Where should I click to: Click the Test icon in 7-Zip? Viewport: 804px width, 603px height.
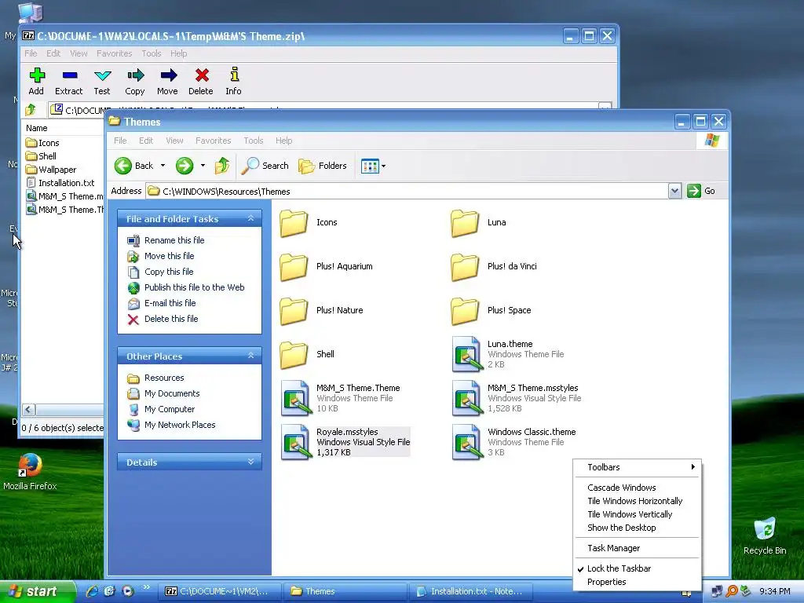click(x=102, y=76)
